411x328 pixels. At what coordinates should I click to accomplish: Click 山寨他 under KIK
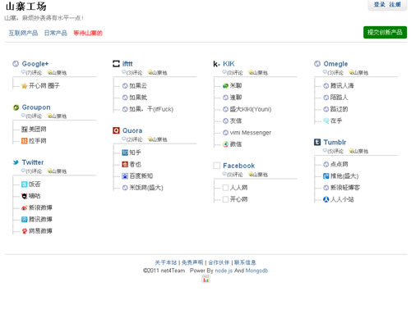point(258,73)
